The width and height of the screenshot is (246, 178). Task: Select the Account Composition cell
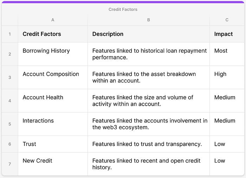click(51, 74)
